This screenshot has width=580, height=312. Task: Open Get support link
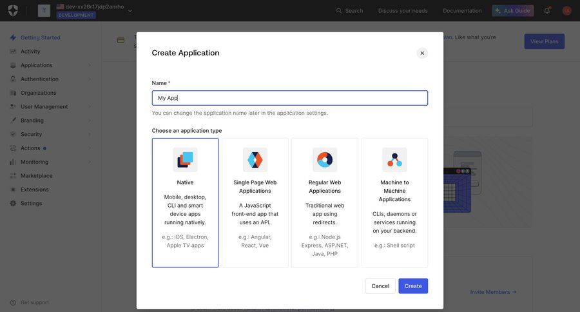click(34, 302)
